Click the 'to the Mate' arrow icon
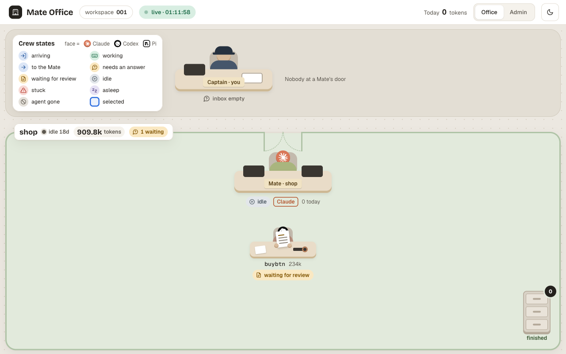 pos(23,67)
